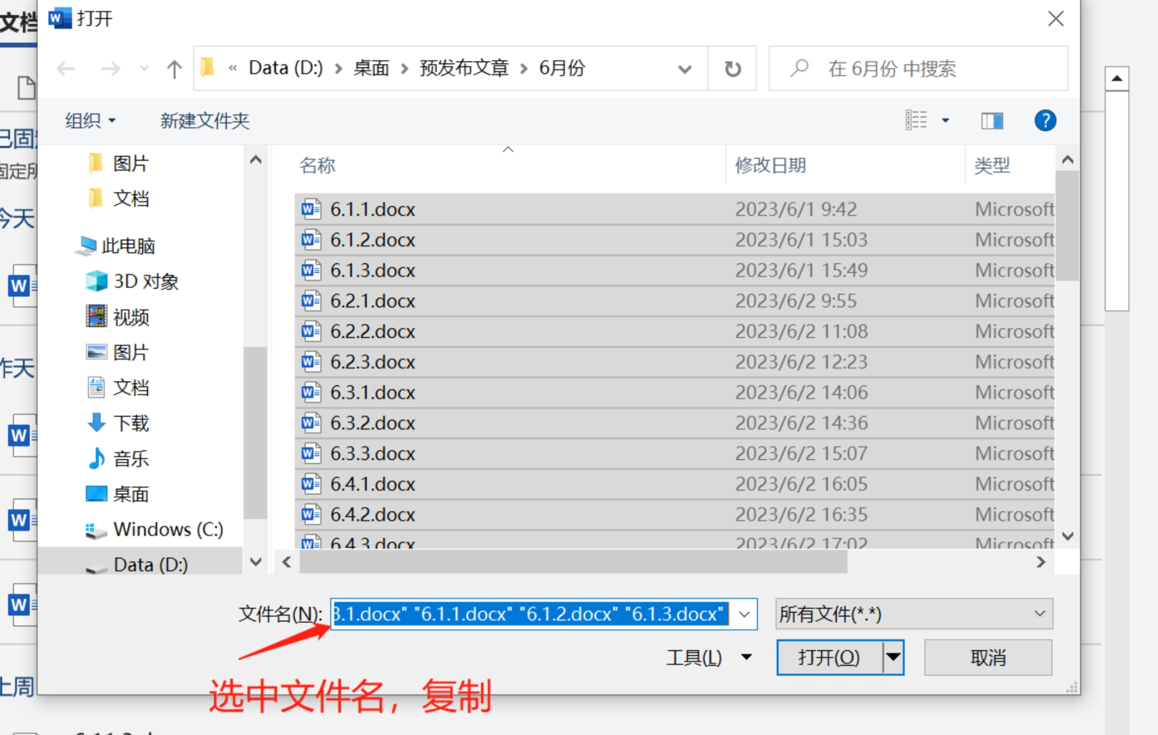Image resolution: width=1158 pixels, height=735 pixels.
Task: Select 文档 folder in quick access
Action: tap(118, 198)
